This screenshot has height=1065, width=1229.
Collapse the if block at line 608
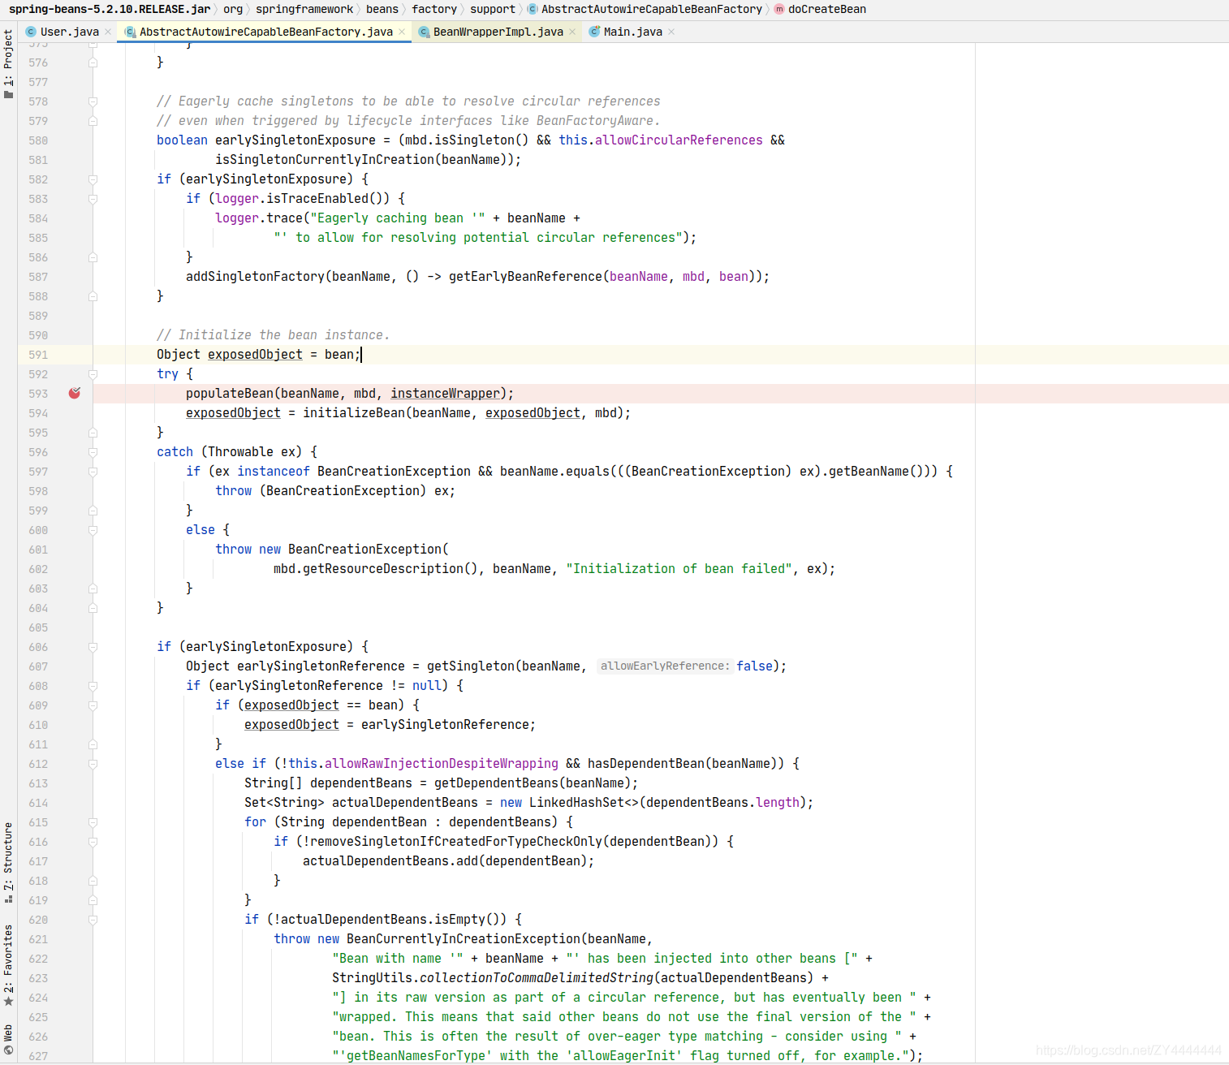(93, 686)
